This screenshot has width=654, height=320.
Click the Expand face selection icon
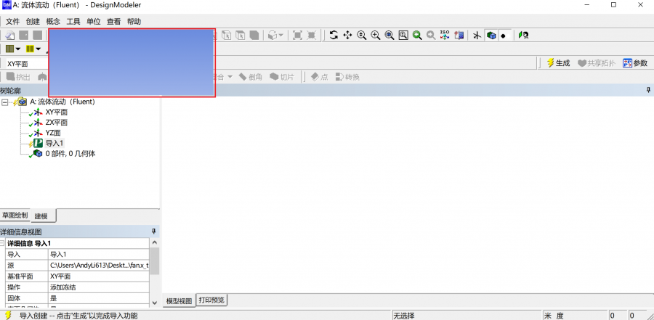pos(297,36)
